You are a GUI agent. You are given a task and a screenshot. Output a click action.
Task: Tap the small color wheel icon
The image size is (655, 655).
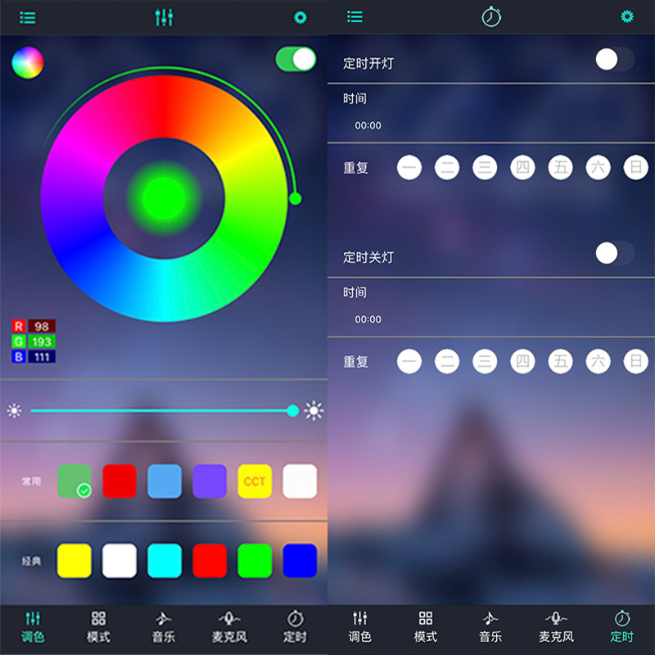click(28, 63)
